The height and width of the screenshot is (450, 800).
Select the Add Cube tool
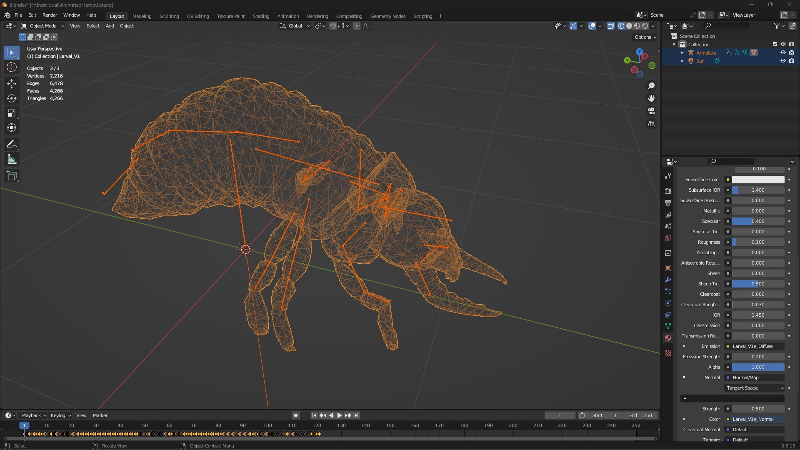pos(12,176)
